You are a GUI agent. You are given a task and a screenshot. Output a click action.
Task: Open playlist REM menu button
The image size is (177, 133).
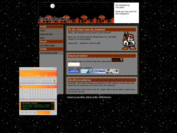27,112
